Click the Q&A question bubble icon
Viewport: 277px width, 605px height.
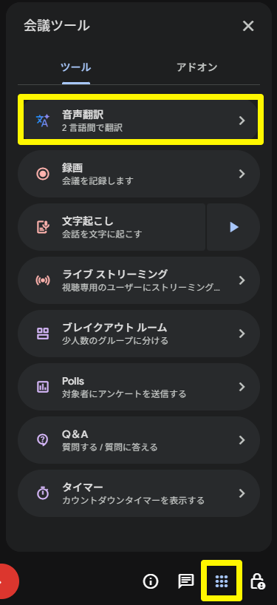coord(43,440)
